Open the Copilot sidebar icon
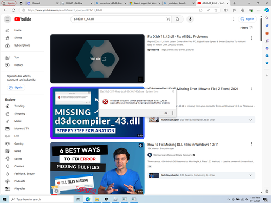The width and height of the screenshot is (271, 203). [267, 10]
